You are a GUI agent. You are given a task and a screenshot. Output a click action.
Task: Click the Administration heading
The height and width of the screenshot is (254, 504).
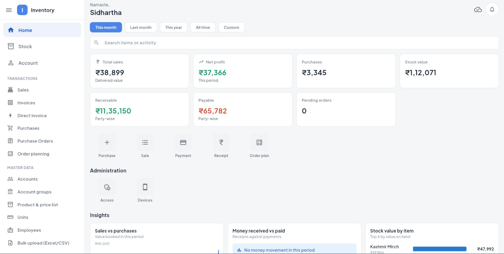(108, 171)
